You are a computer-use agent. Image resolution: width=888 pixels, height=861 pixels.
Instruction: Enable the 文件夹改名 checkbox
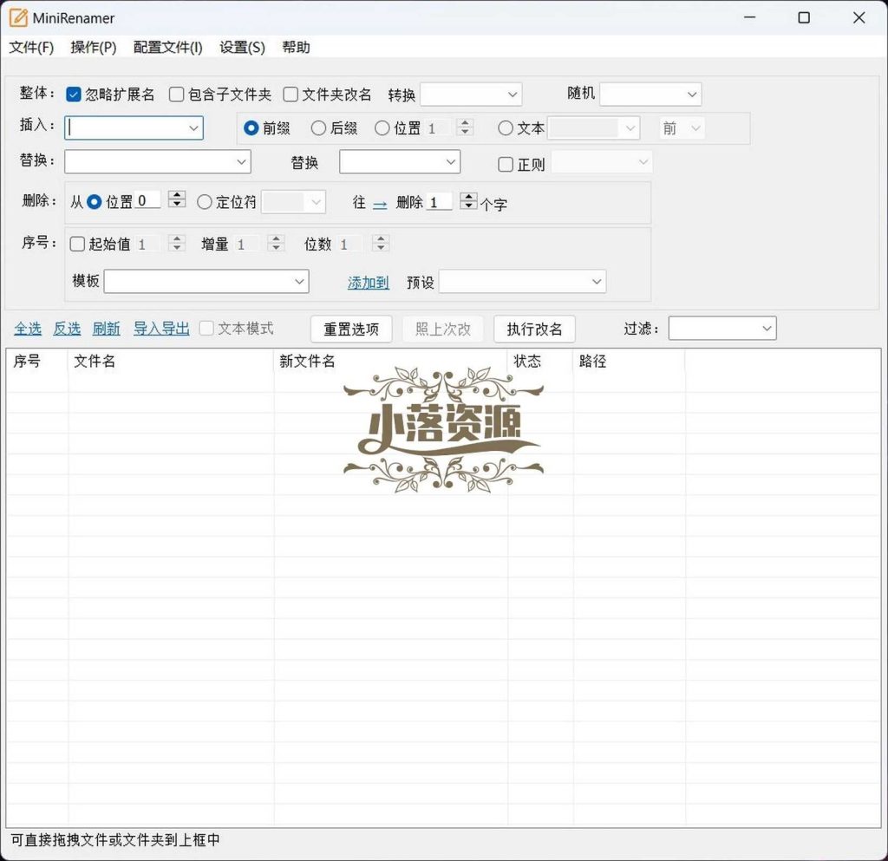tap(290, 95)
